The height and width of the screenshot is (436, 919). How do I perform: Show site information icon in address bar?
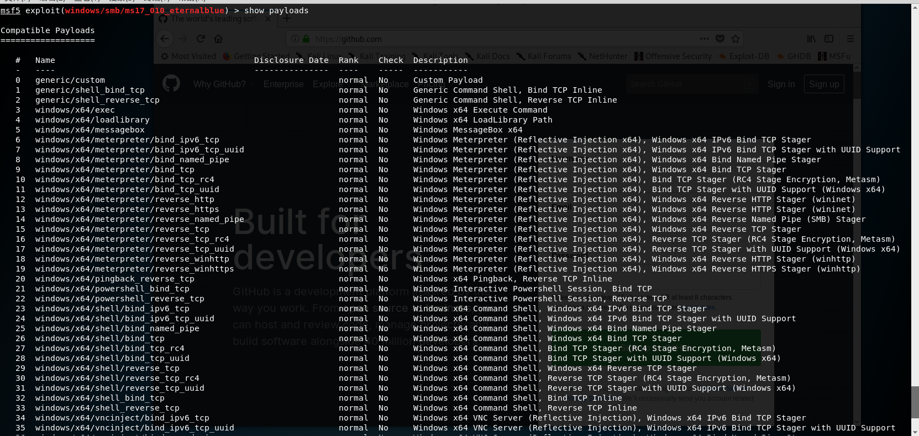295,39
